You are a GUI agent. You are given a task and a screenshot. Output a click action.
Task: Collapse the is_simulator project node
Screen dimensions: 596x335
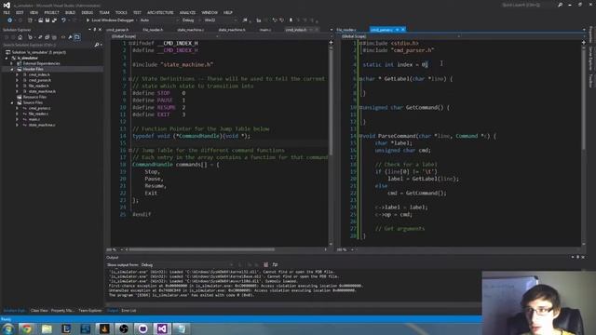click(7, 58)
